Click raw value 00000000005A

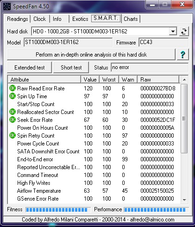pyautogui.click(x=157, y=128)
